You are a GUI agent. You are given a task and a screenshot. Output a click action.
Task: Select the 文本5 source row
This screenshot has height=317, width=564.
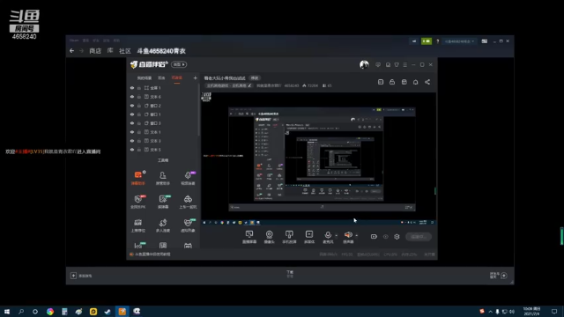(163, 150)
